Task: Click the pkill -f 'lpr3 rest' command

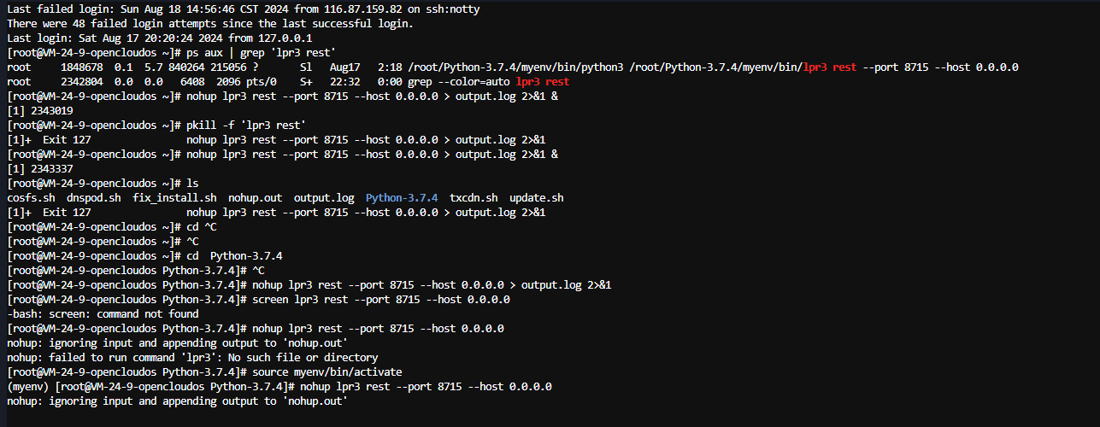Action: click(x=245, y=125)
